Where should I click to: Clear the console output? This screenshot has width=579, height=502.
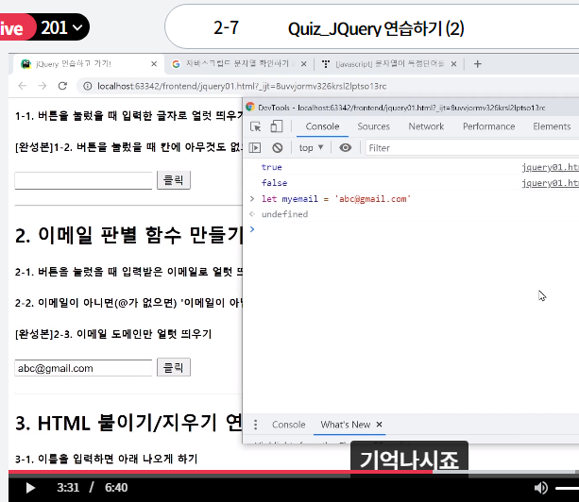pos(278,148)
